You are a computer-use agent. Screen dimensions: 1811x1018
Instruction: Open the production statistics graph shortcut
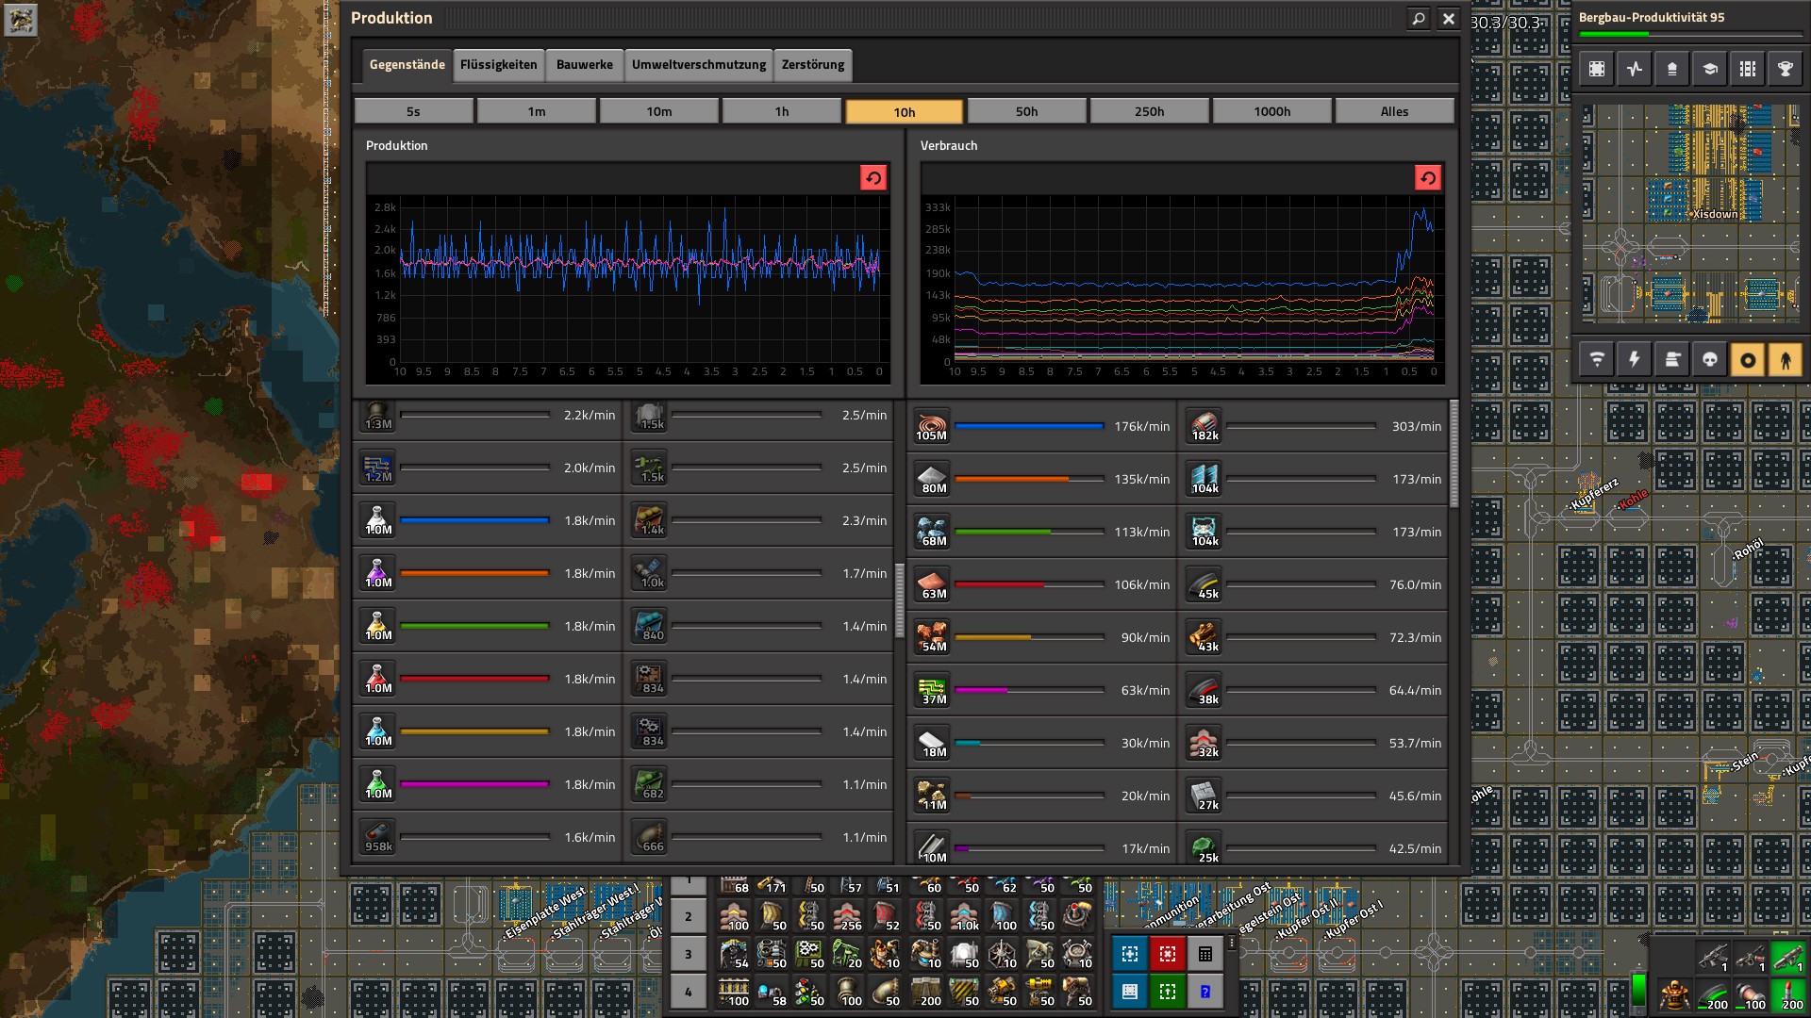tap(1635, 69)
